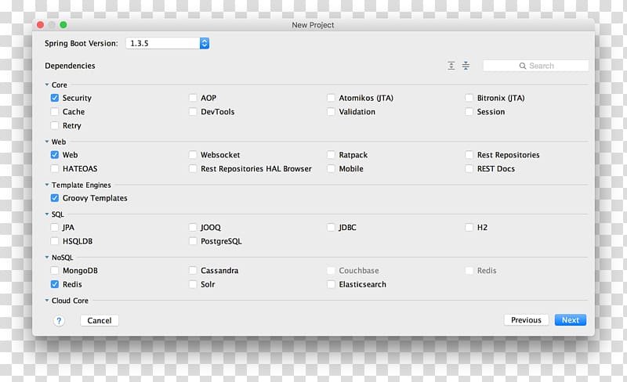Collapse the Core section
The height and width of the screenshot is (382, 627).
[47, 85]
